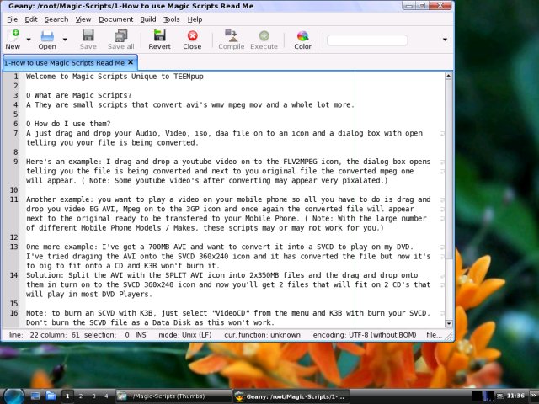Expand the Open recent files dropdown arrow
This screenshot has width=539, height=404.
pos(65,40)
